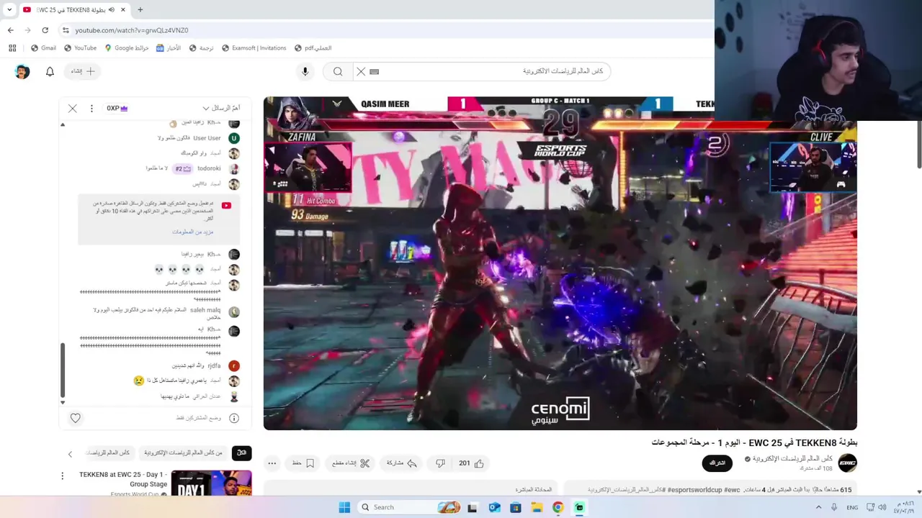Click the black subscribe button

717,463
